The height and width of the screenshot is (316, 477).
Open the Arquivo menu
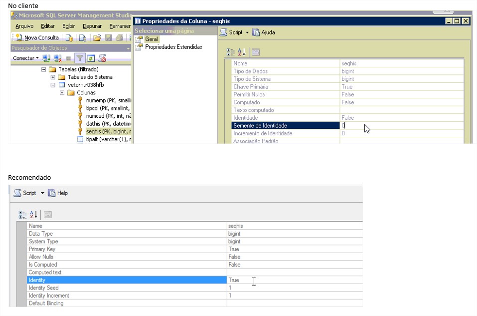[24, 26]
